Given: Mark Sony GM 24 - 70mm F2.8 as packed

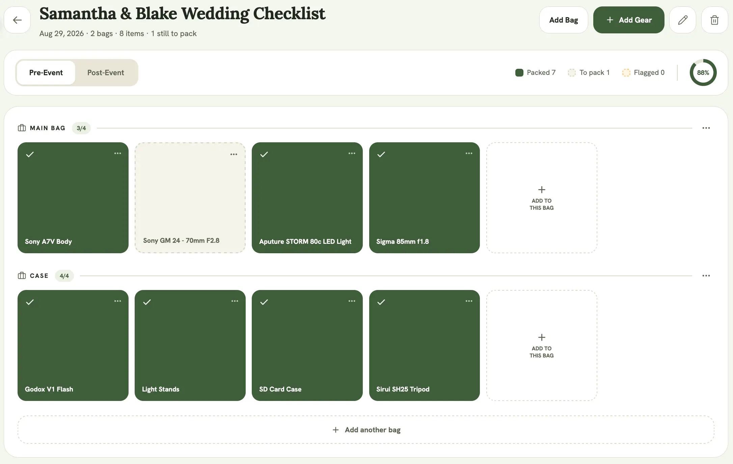Looking at the screenshot, I should tap(190, 198).
